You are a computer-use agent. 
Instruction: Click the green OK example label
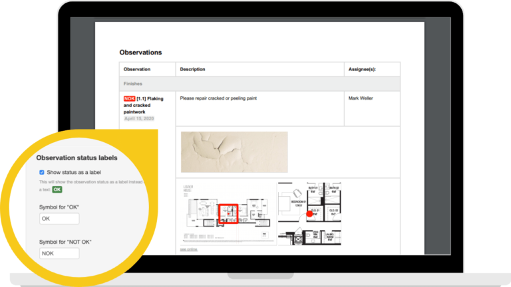(57, 190)
